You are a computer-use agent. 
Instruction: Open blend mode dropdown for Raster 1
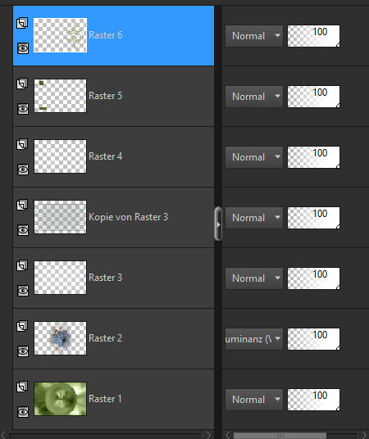254,400
